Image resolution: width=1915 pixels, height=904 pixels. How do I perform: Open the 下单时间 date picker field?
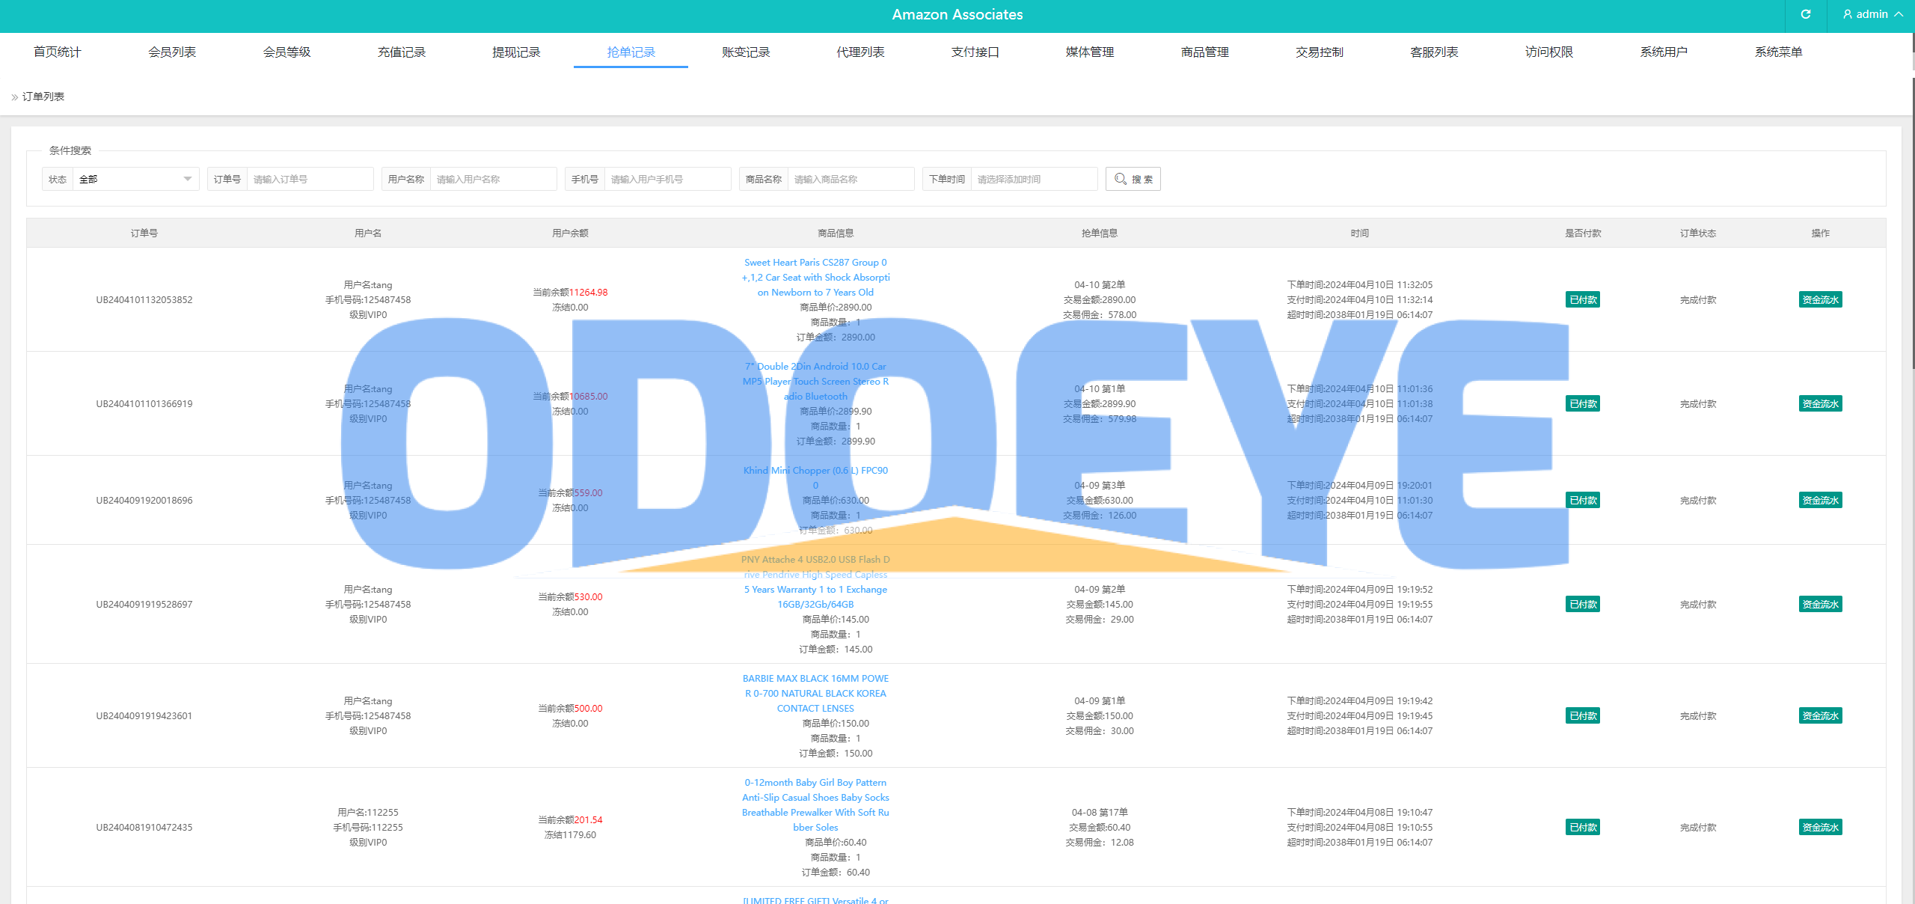point(1034,179)
